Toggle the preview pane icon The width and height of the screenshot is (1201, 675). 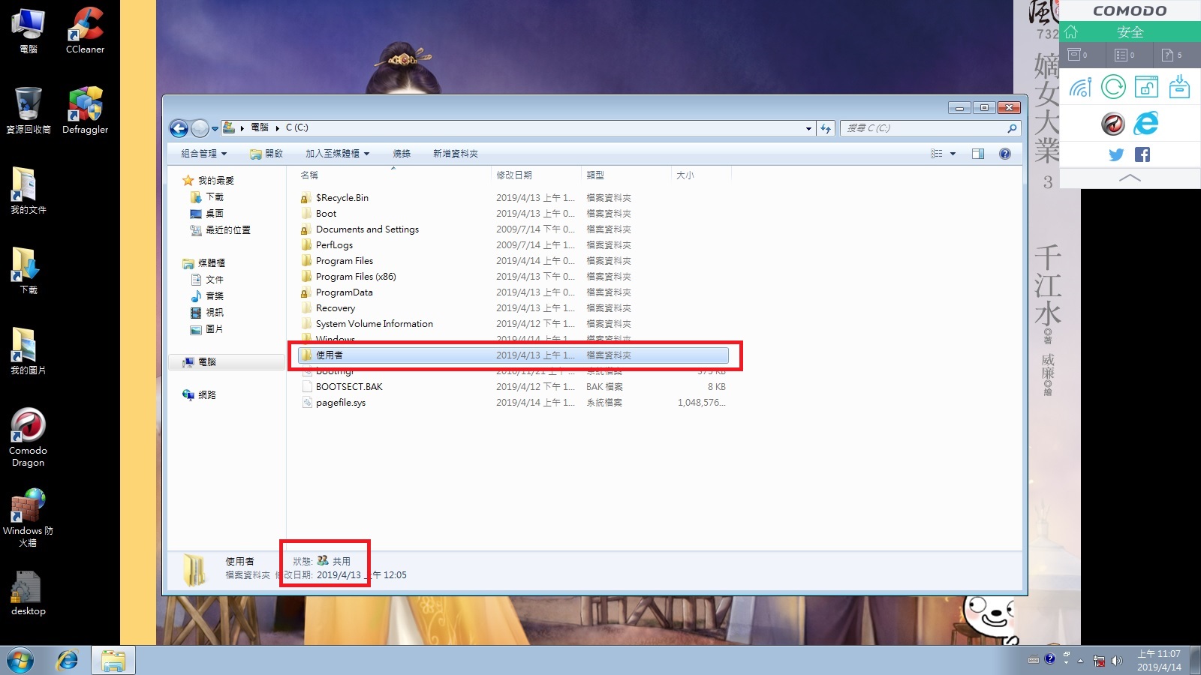978,154
